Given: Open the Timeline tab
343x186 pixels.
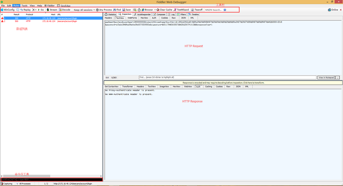Looking at the screenshot, I should [x=193, y=14].
